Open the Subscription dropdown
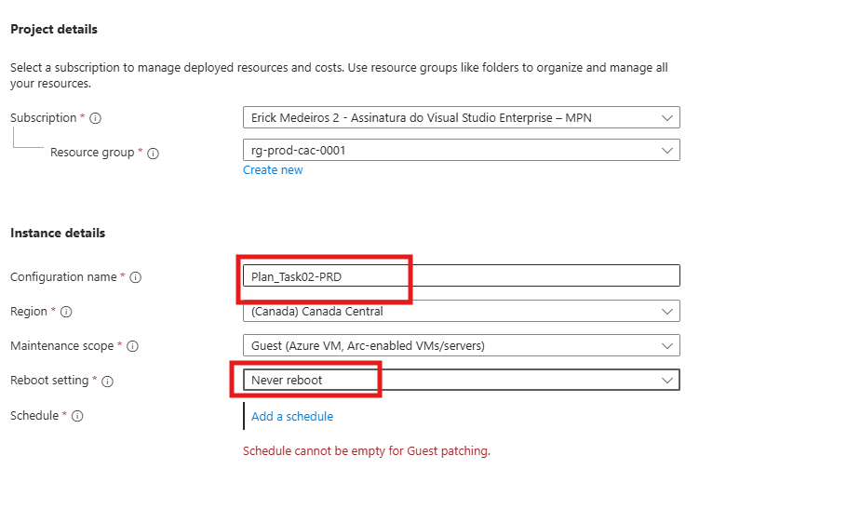 coord(461,118)
